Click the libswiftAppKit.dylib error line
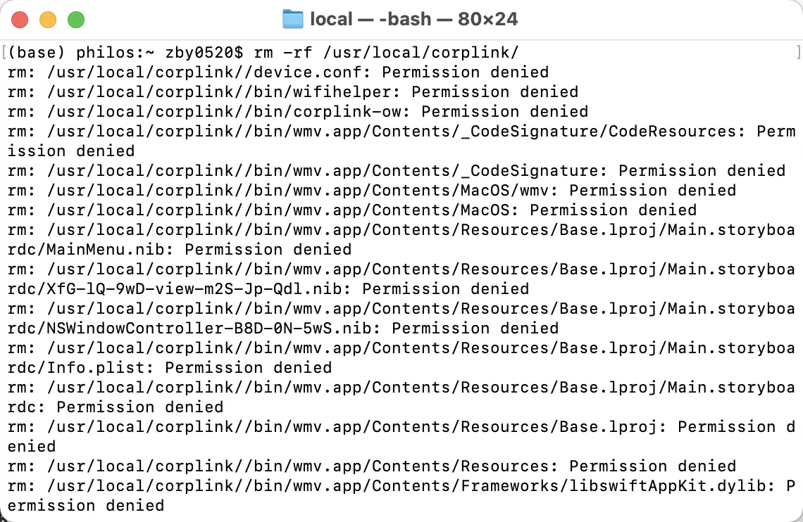 (401, 485)
